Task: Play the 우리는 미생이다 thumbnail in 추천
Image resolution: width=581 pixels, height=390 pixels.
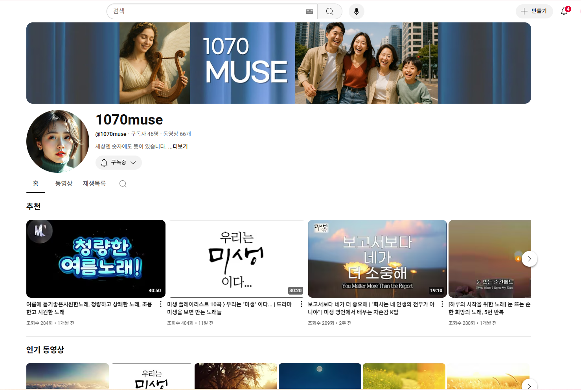Action: pyautogui.click(x=237, y=259)
